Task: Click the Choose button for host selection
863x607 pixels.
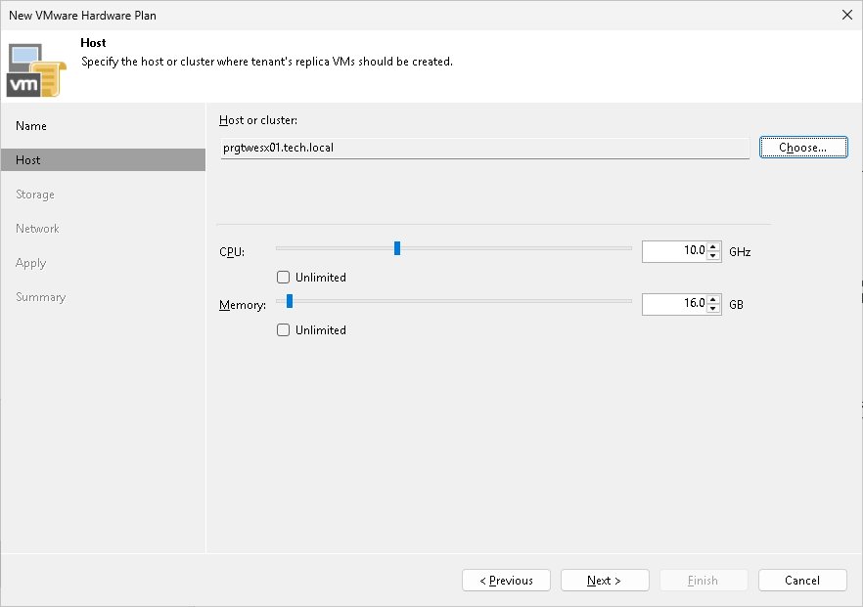Action: 802,147
